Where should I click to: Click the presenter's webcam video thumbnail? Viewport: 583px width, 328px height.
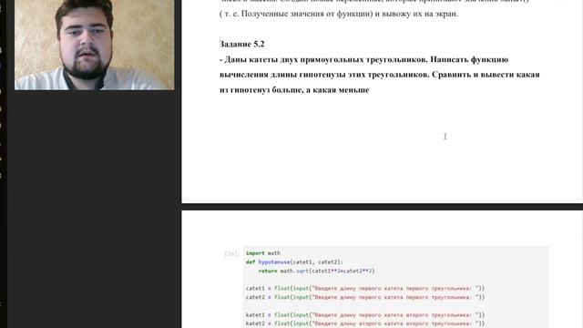pos(94,45)
